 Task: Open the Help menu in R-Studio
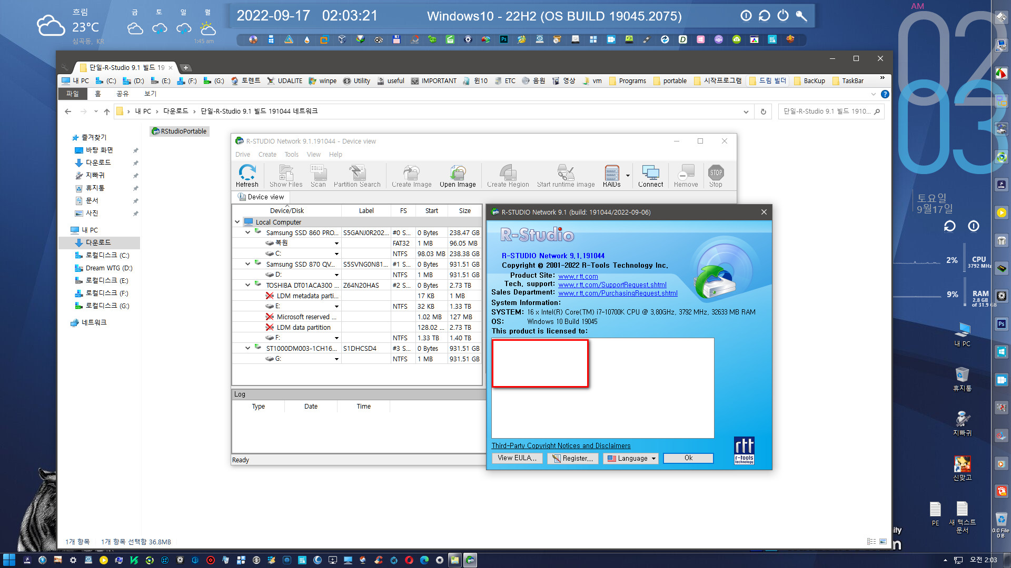tap(335, 155)
